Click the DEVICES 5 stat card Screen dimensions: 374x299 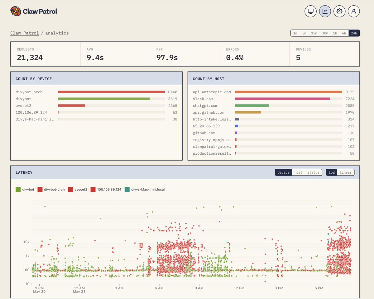(324, 54)
